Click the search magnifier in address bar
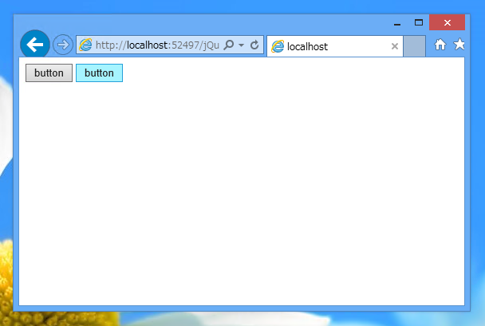The image size is (485, 326). [x=229, y=45]
